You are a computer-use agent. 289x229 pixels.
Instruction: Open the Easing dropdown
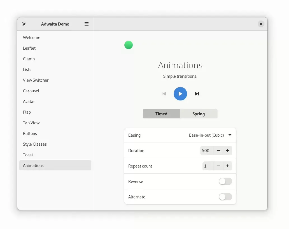(210, 135)
